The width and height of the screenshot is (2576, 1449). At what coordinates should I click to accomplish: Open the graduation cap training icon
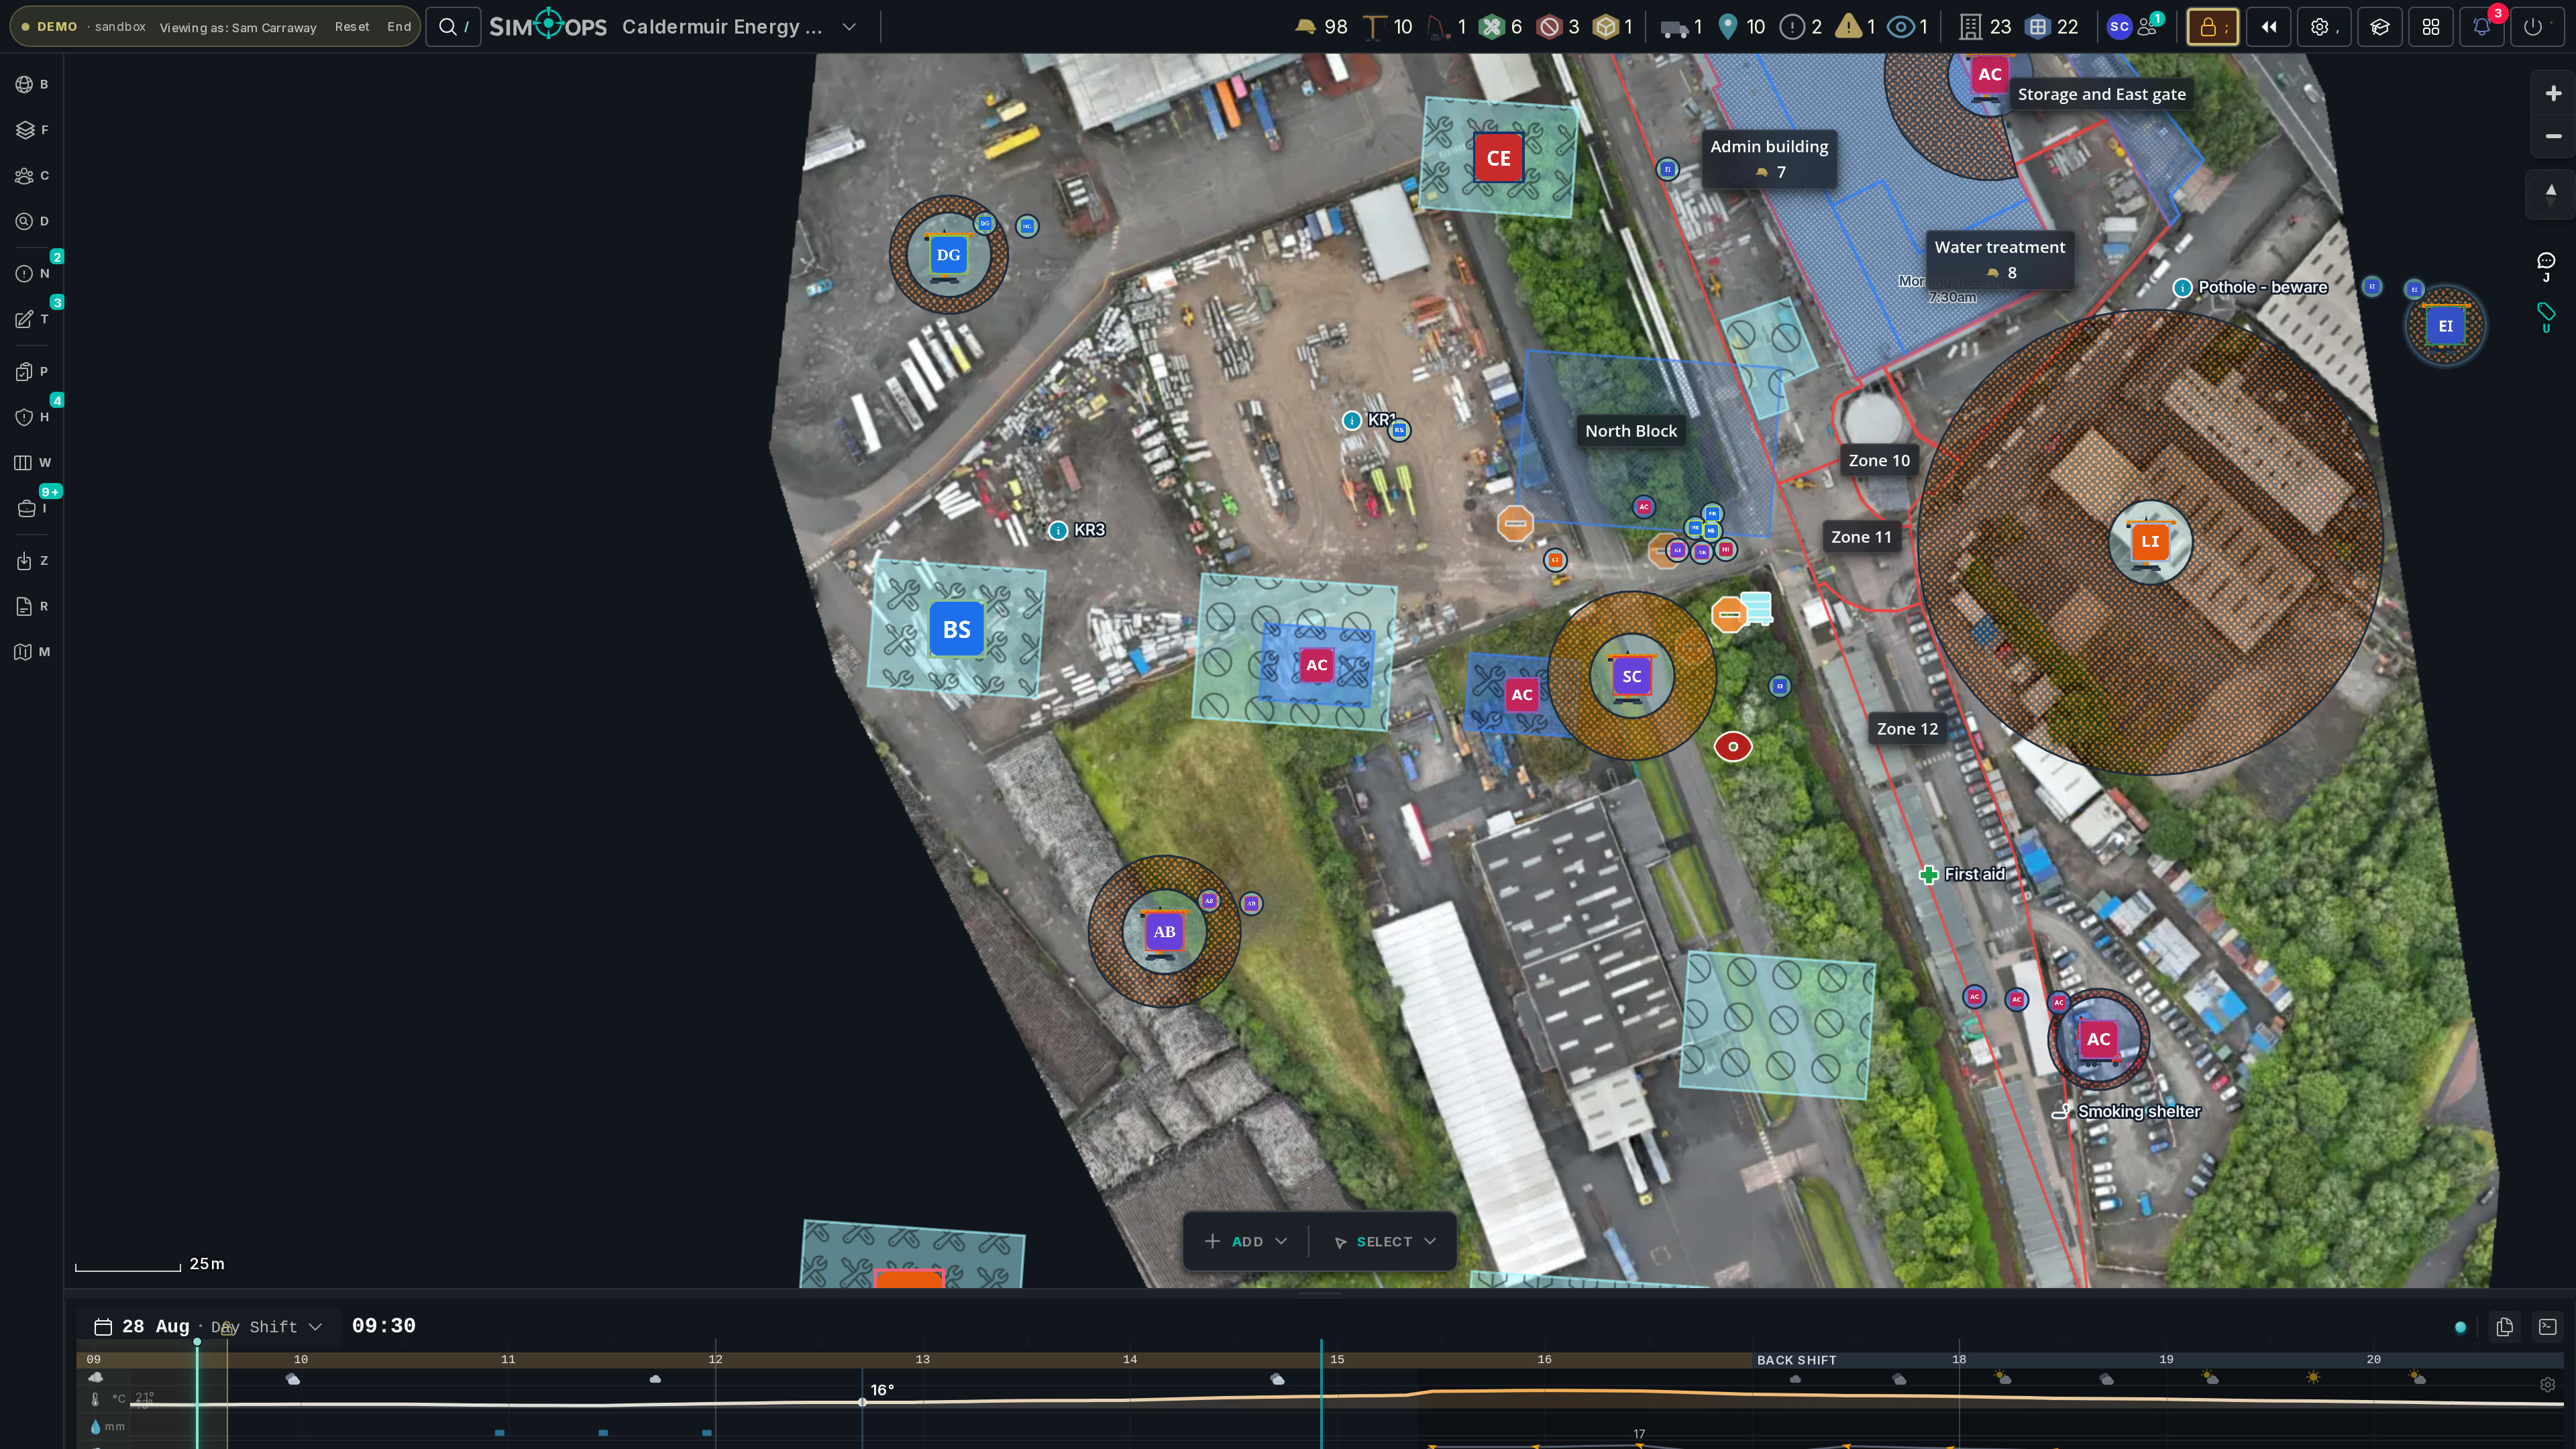click(x=2380, y=27)
